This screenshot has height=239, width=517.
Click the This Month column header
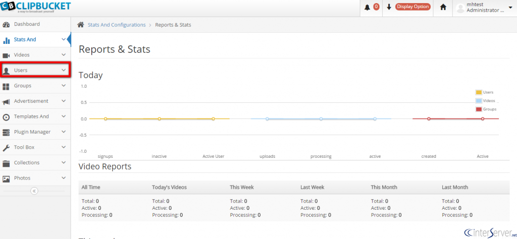(384, 187)
